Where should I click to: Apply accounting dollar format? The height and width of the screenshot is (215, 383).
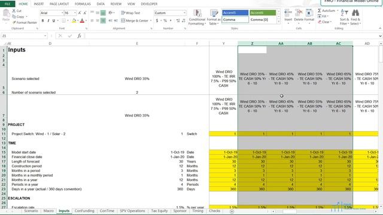coord(157,20)
